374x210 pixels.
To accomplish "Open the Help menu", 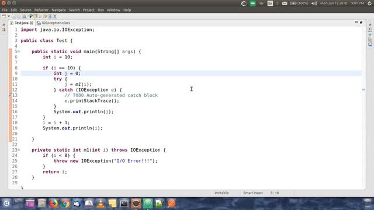I will tap(127, 10).
